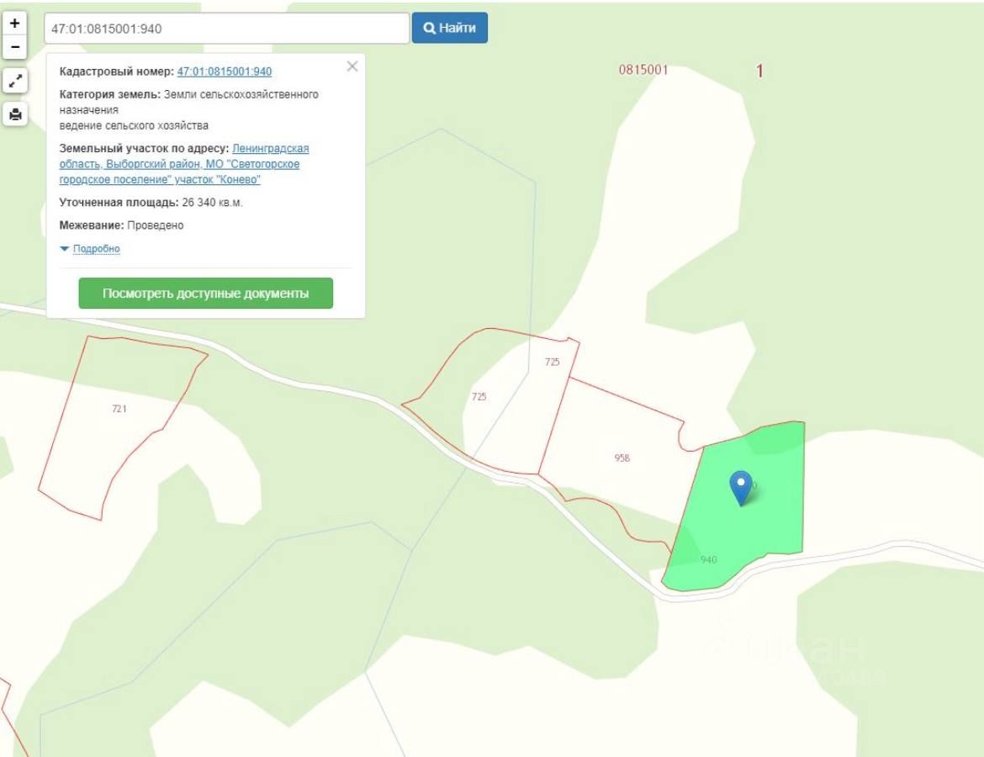Select upper parcel labeled 725
Screen dimensions: 984x757
pyautogui.click(x=553, y=362)
